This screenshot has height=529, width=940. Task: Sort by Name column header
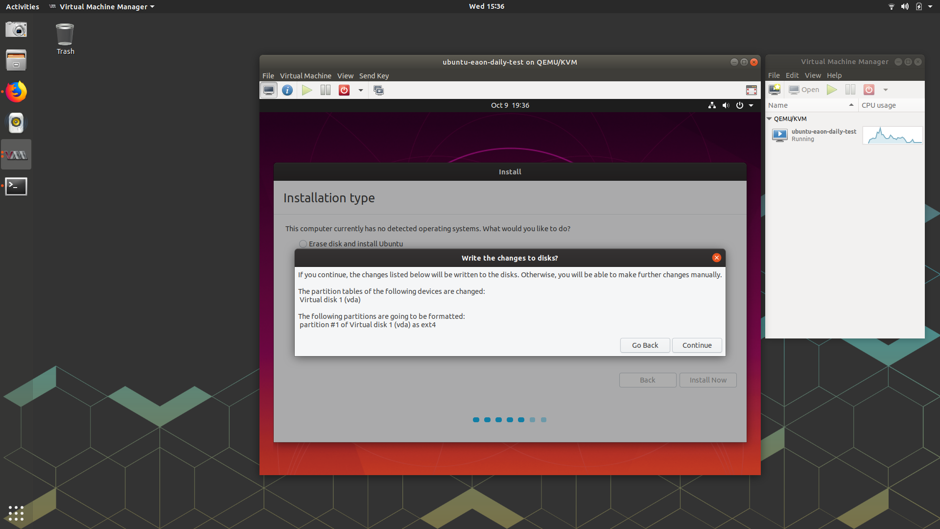(x=811, y=105)
